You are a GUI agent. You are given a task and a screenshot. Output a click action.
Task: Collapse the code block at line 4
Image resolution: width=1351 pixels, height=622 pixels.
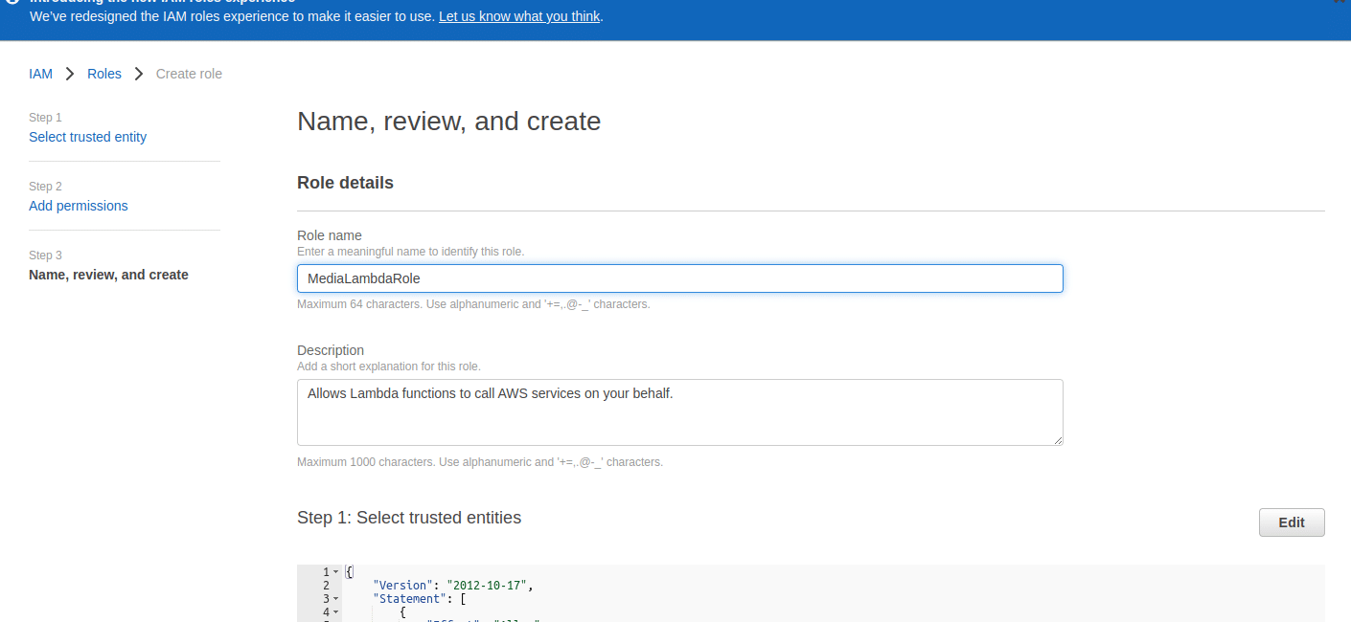pyautogui.click(x=335, y=612)
